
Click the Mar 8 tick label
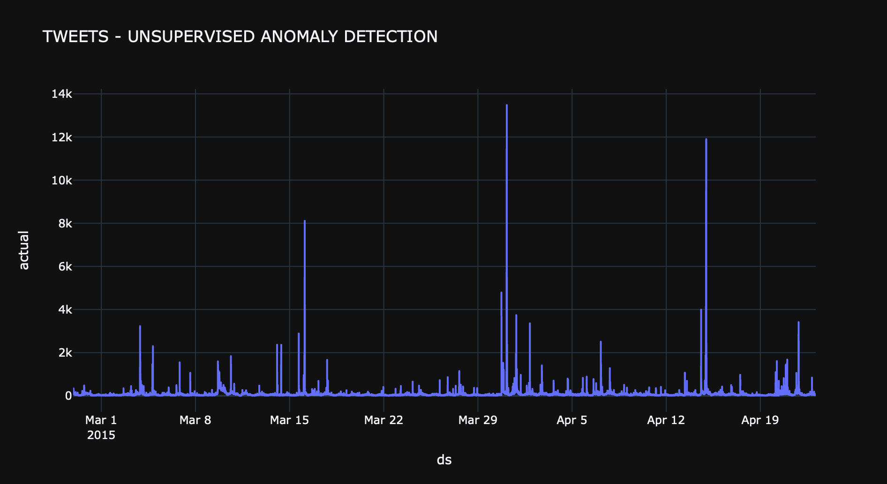pos(195,420)
